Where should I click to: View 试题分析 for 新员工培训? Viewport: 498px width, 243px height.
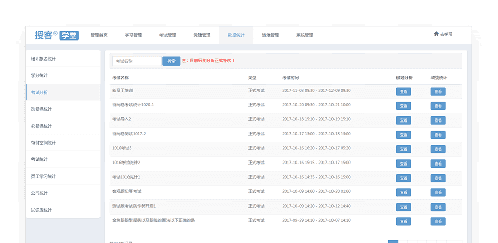pos(404,92)
